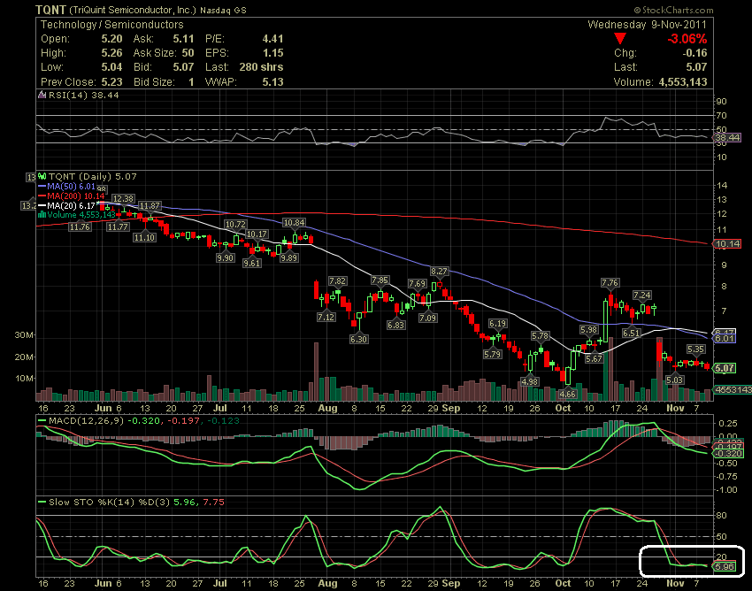Click the 5.96 stochastic axis tag

(725, 566)
